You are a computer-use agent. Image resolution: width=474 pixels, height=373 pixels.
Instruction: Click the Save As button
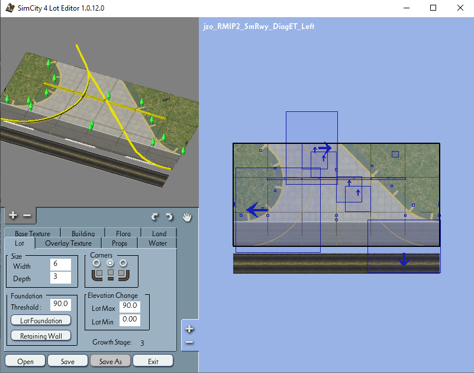click(x=110, y=361)
